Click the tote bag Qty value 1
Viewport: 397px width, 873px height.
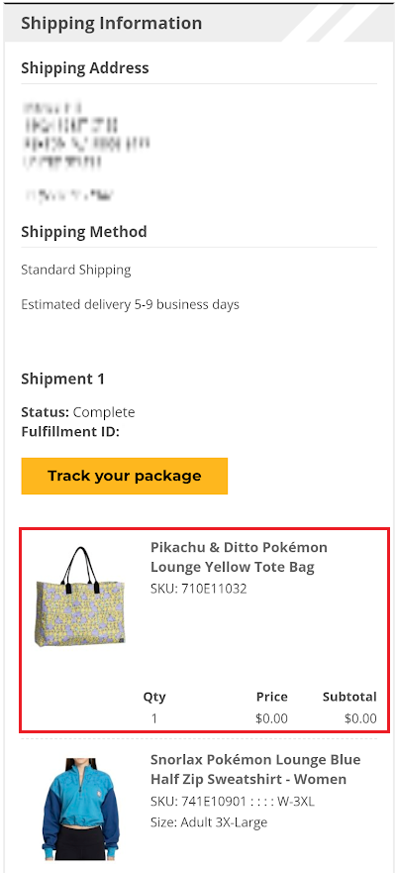(x=154, y=718)
